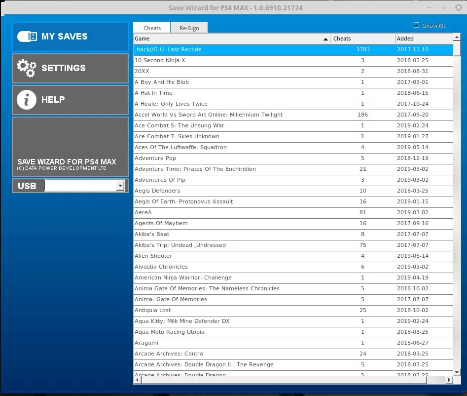Select Akiba's Trip: Undead _Undressed
This screenshot has width=467, height=396.
(x=293, y=245)
